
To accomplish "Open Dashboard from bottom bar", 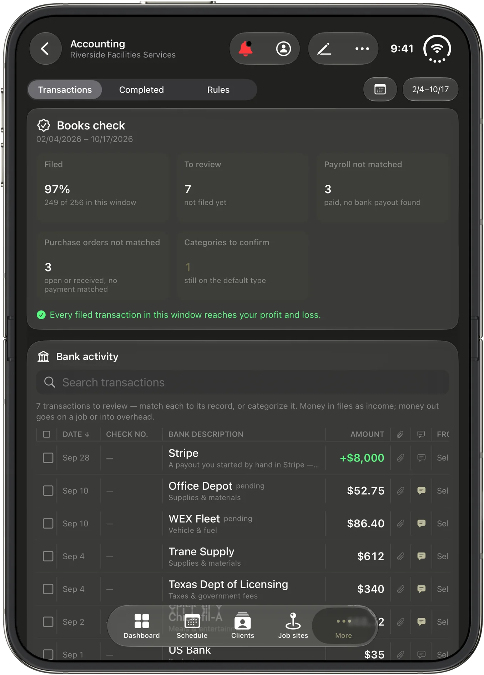I will tap(142, 626).
